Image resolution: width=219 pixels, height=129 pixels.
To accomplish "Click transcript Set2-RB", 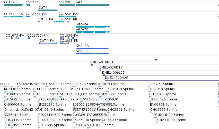I will pos(93,32).
